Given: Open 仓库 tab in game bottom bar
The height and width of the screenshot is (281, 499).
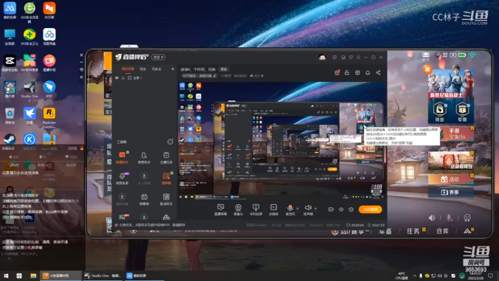Looking at the screenshot, I should tap(442, 231).
